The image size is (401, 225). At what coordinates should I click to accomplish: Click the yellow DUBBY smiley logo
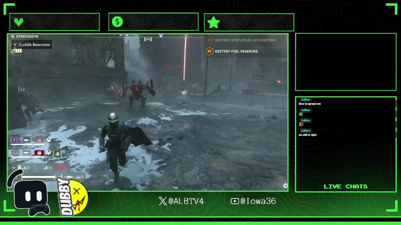point(73,197)
